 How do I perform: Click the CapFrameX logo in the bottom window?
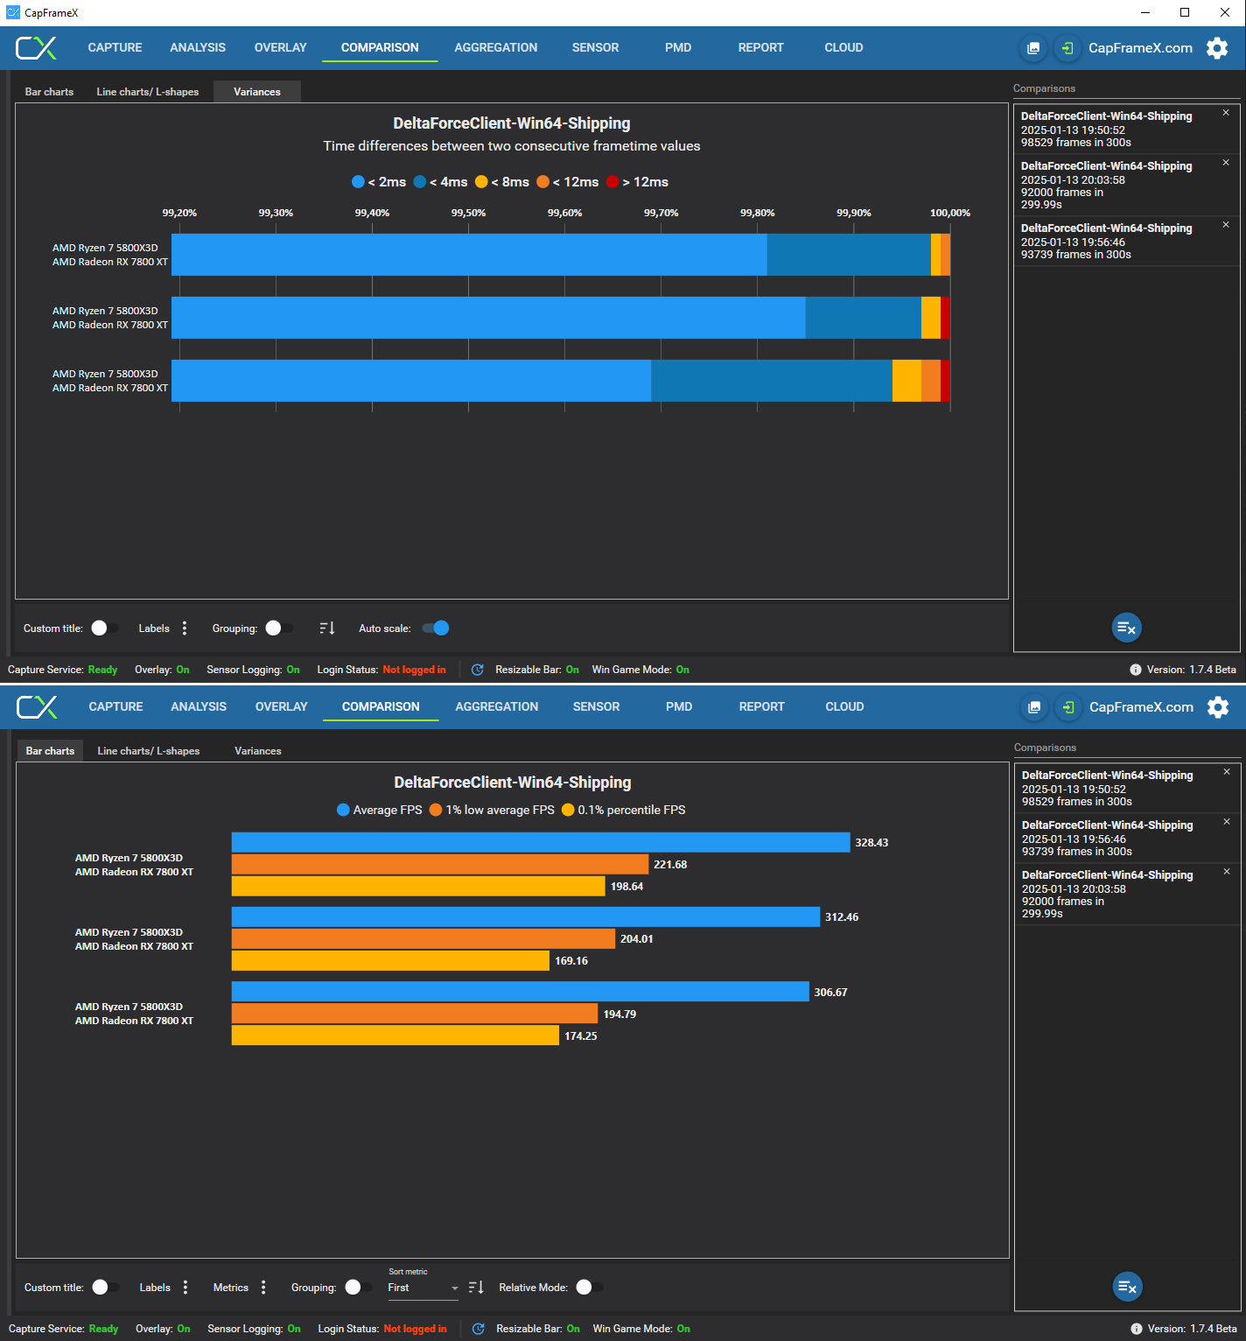pyautogui.click(x=37, y=707)
